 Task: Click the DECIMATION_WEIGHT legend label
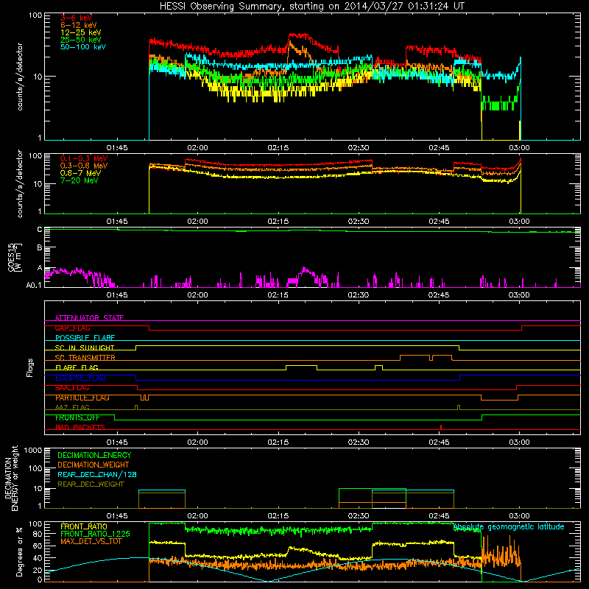94,465
